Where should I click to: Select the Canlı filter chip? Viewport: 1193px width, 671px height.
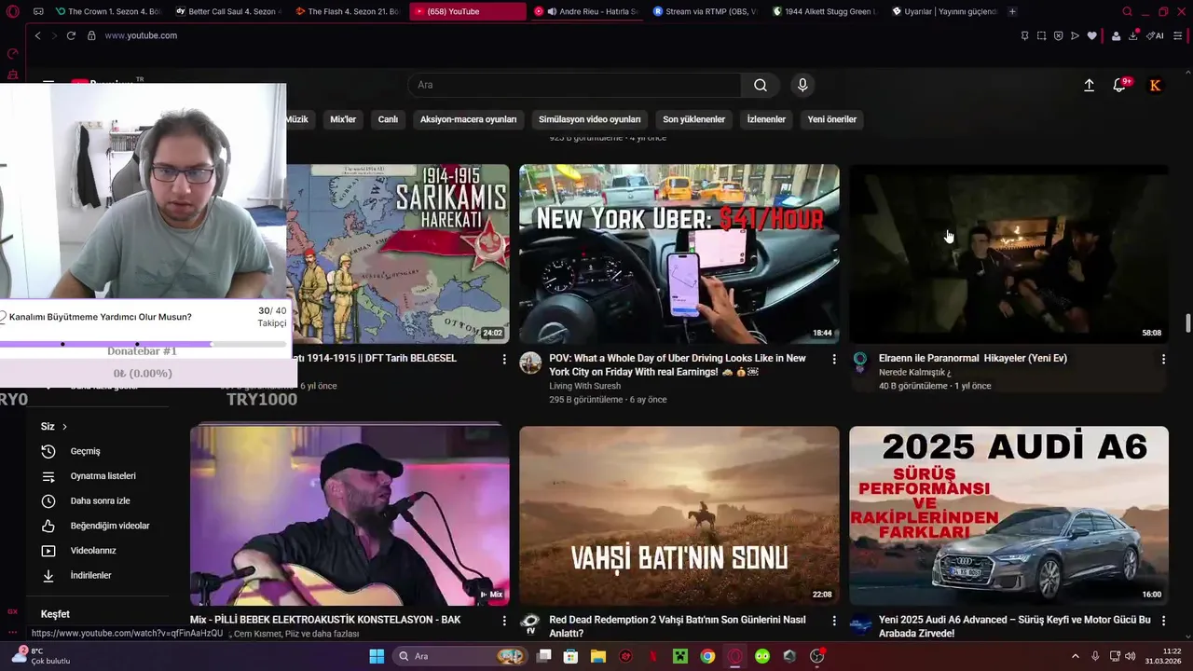click(x=388, y=119)
